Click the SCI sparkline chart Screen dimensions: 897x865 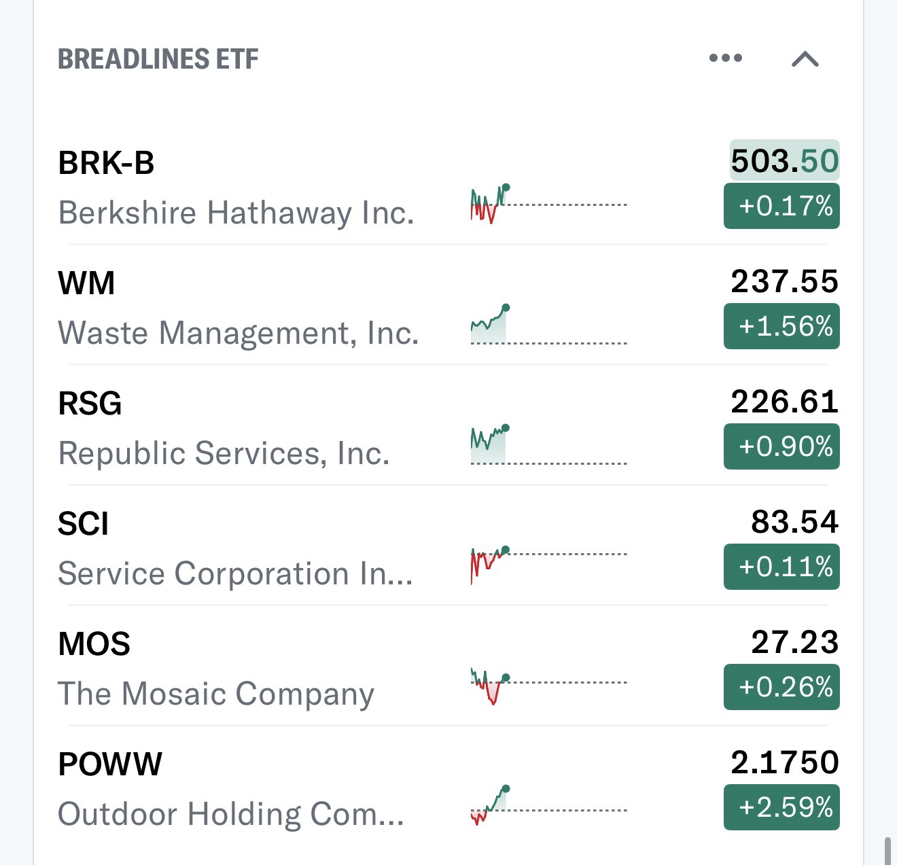pos(548,564)
